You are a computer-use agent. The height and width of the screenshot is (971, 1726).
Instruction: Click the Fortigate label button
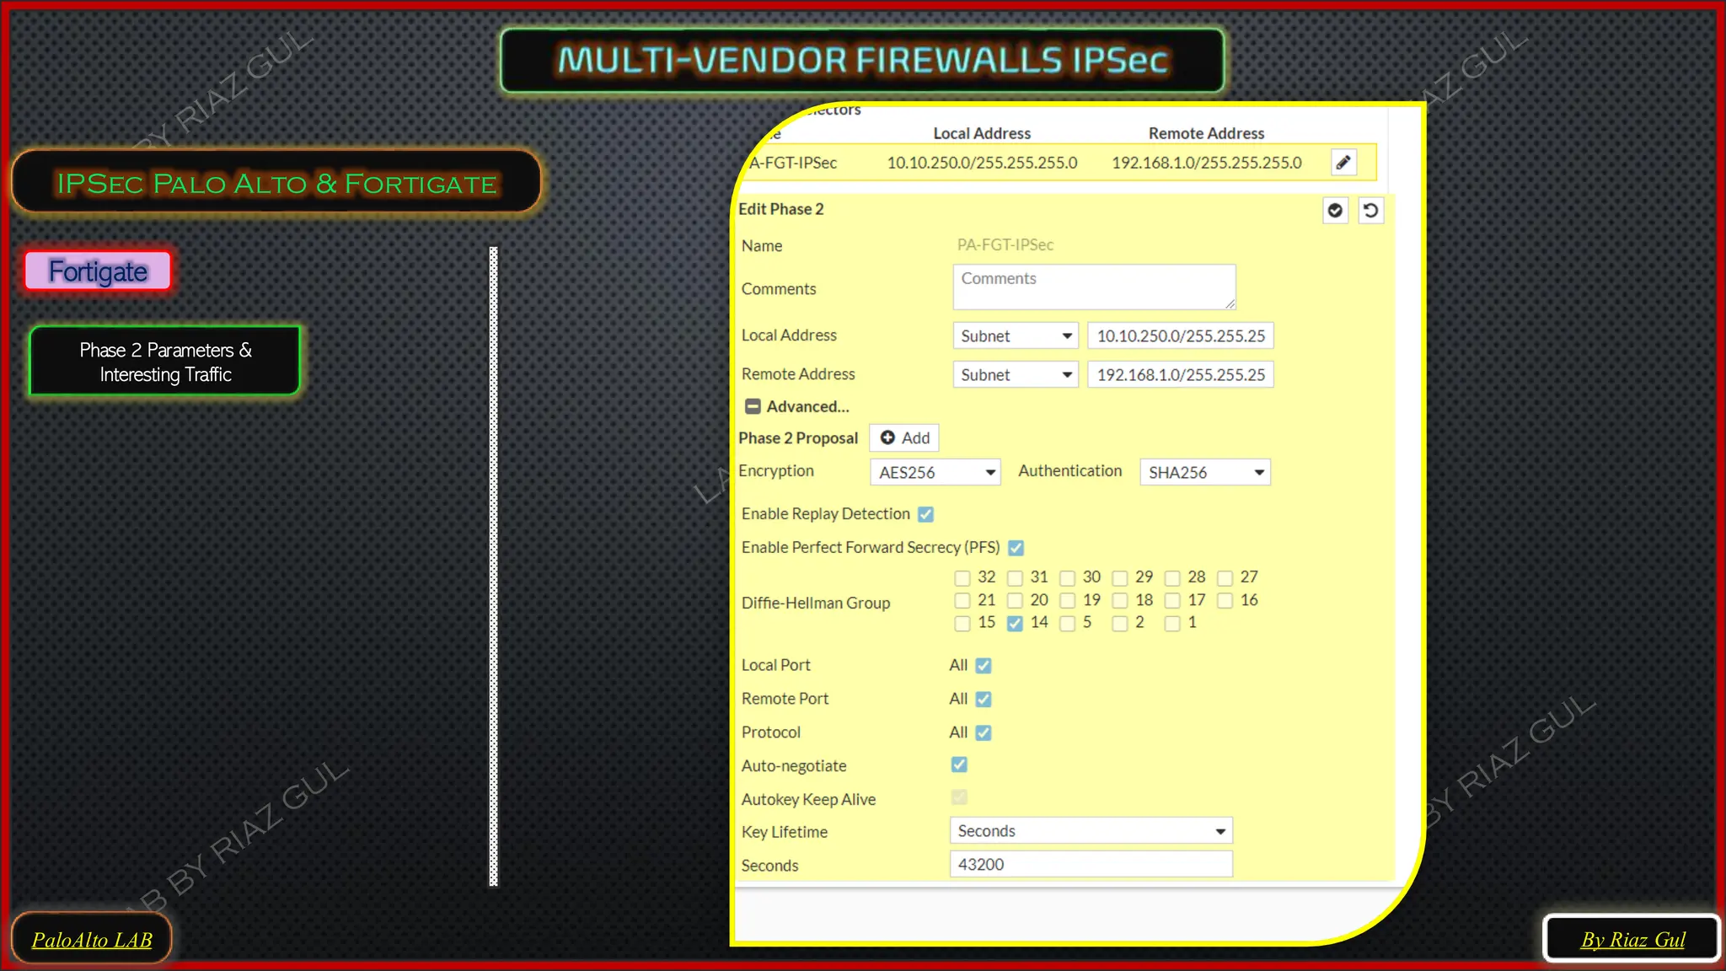pos(98,271)
